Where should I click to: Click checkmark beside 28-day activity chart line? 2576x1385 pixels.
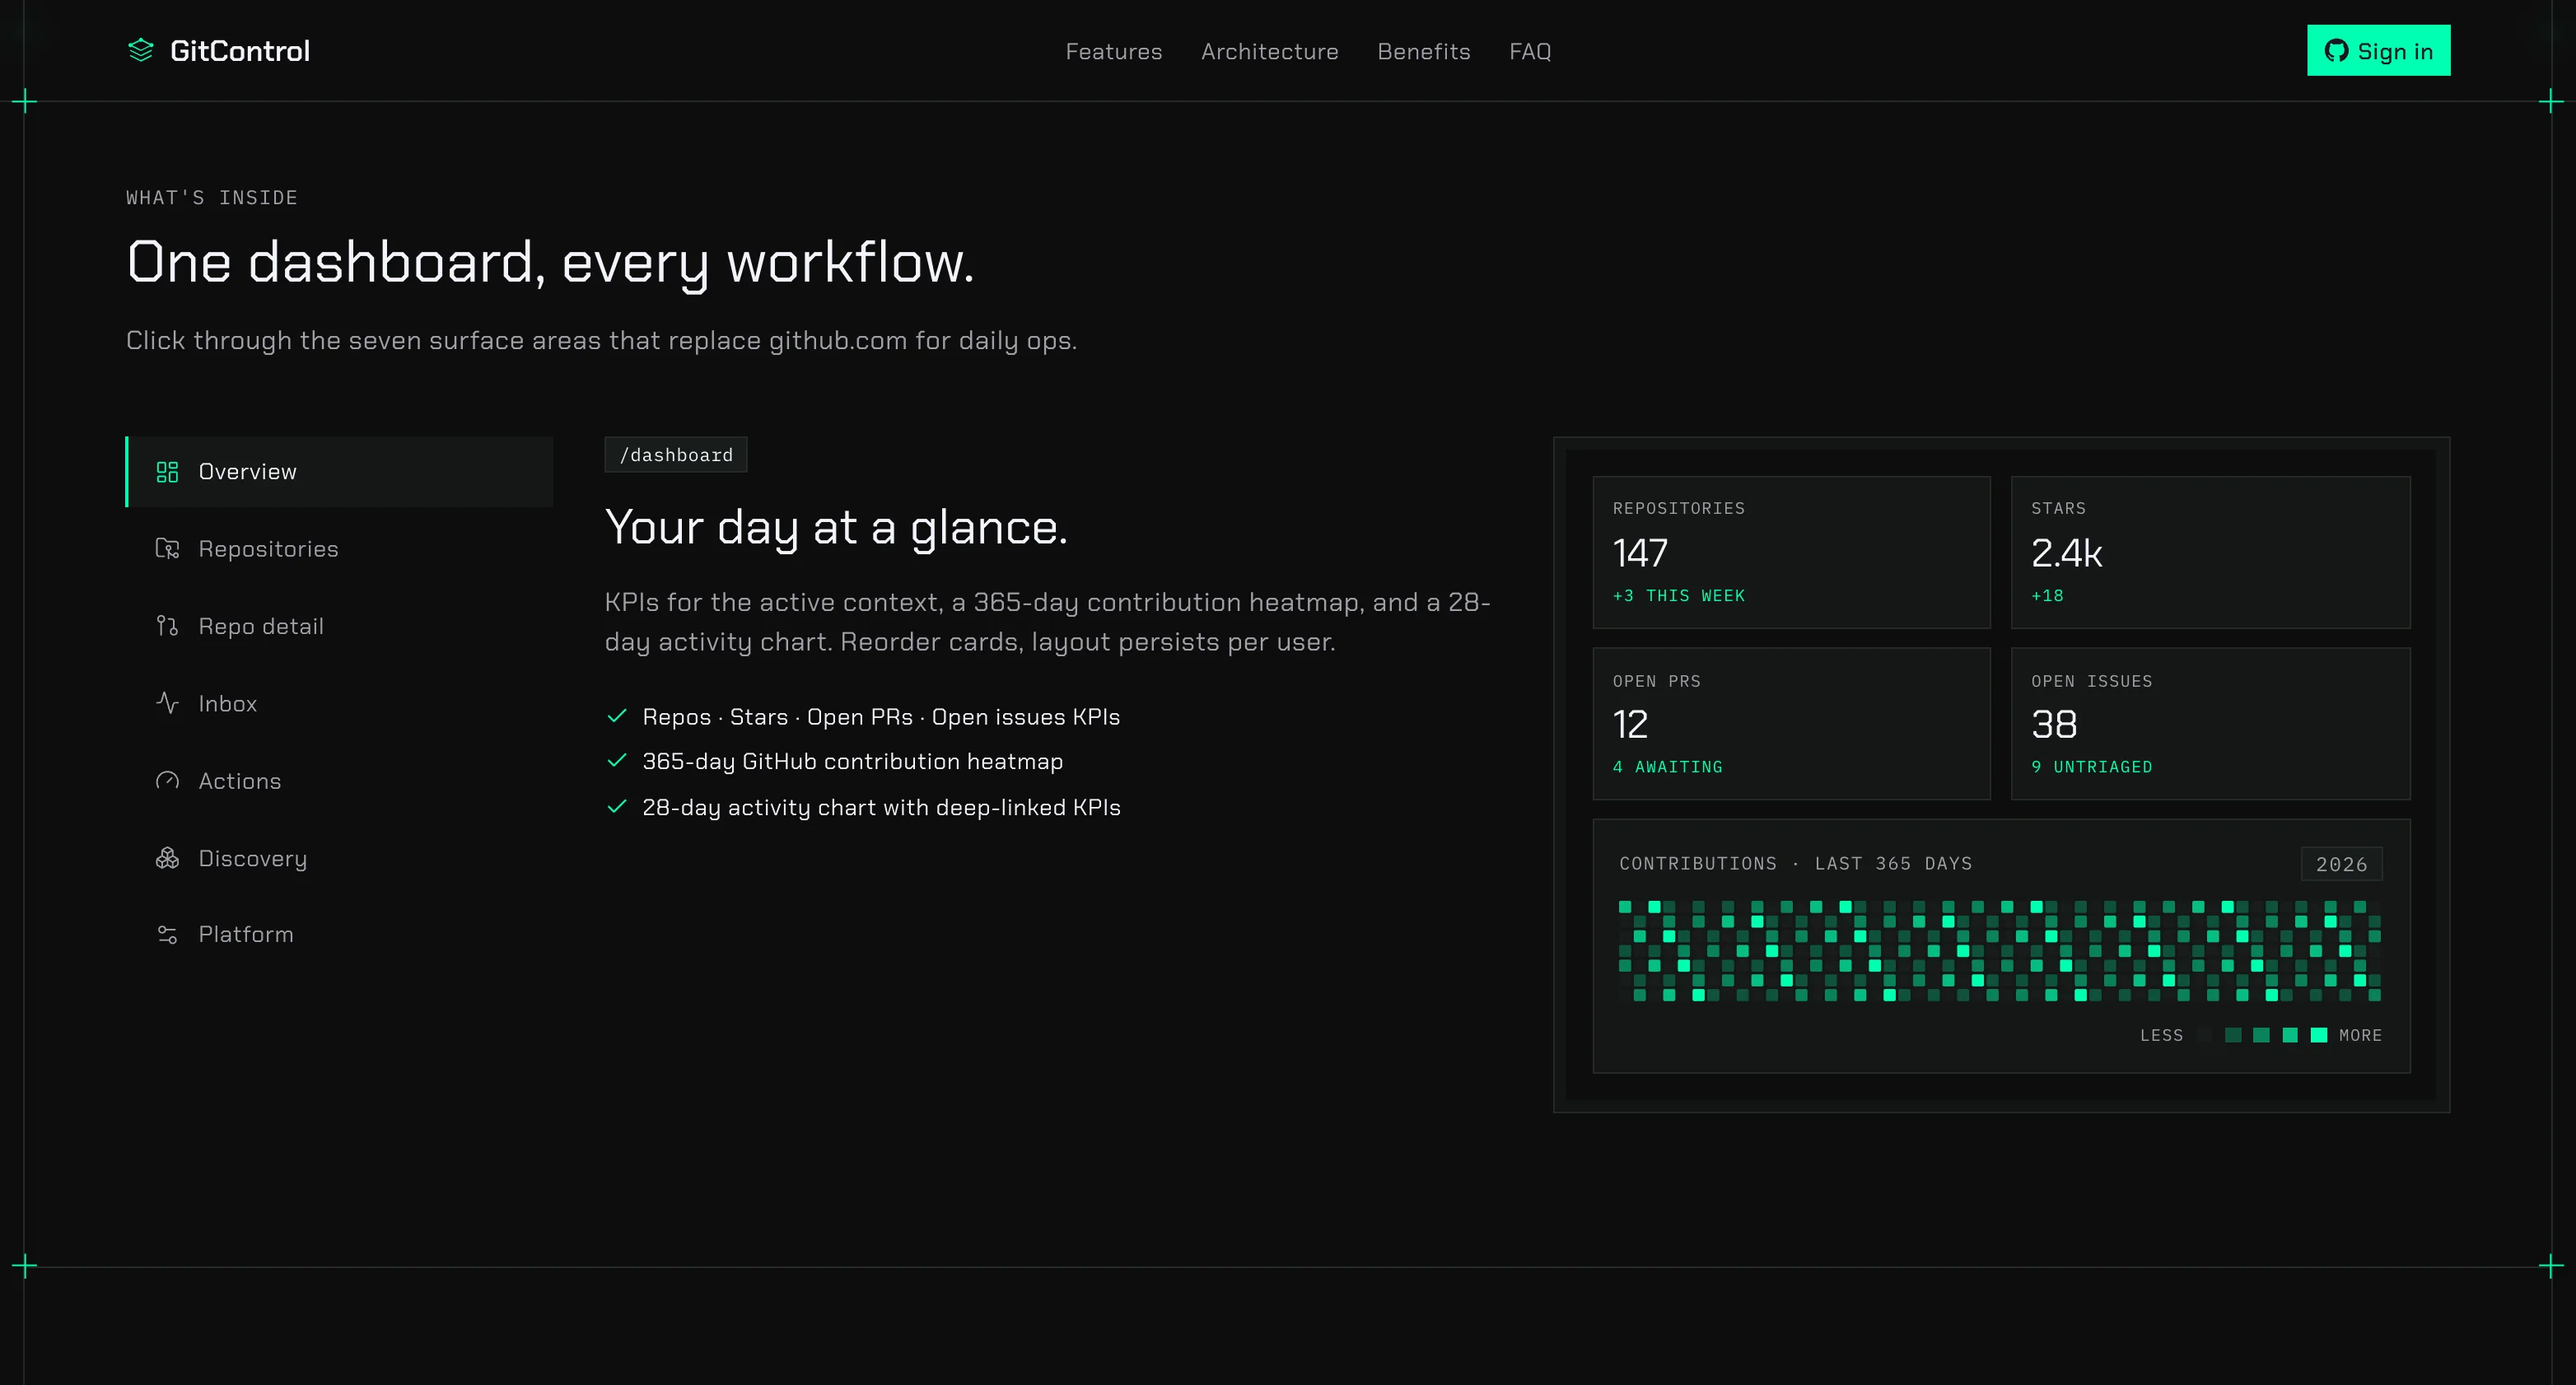click(x=617, y=806)
